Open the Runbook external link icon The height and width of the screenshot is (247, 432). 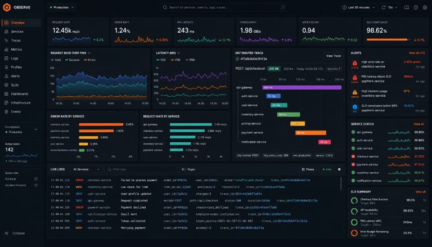tap(36, 179)
